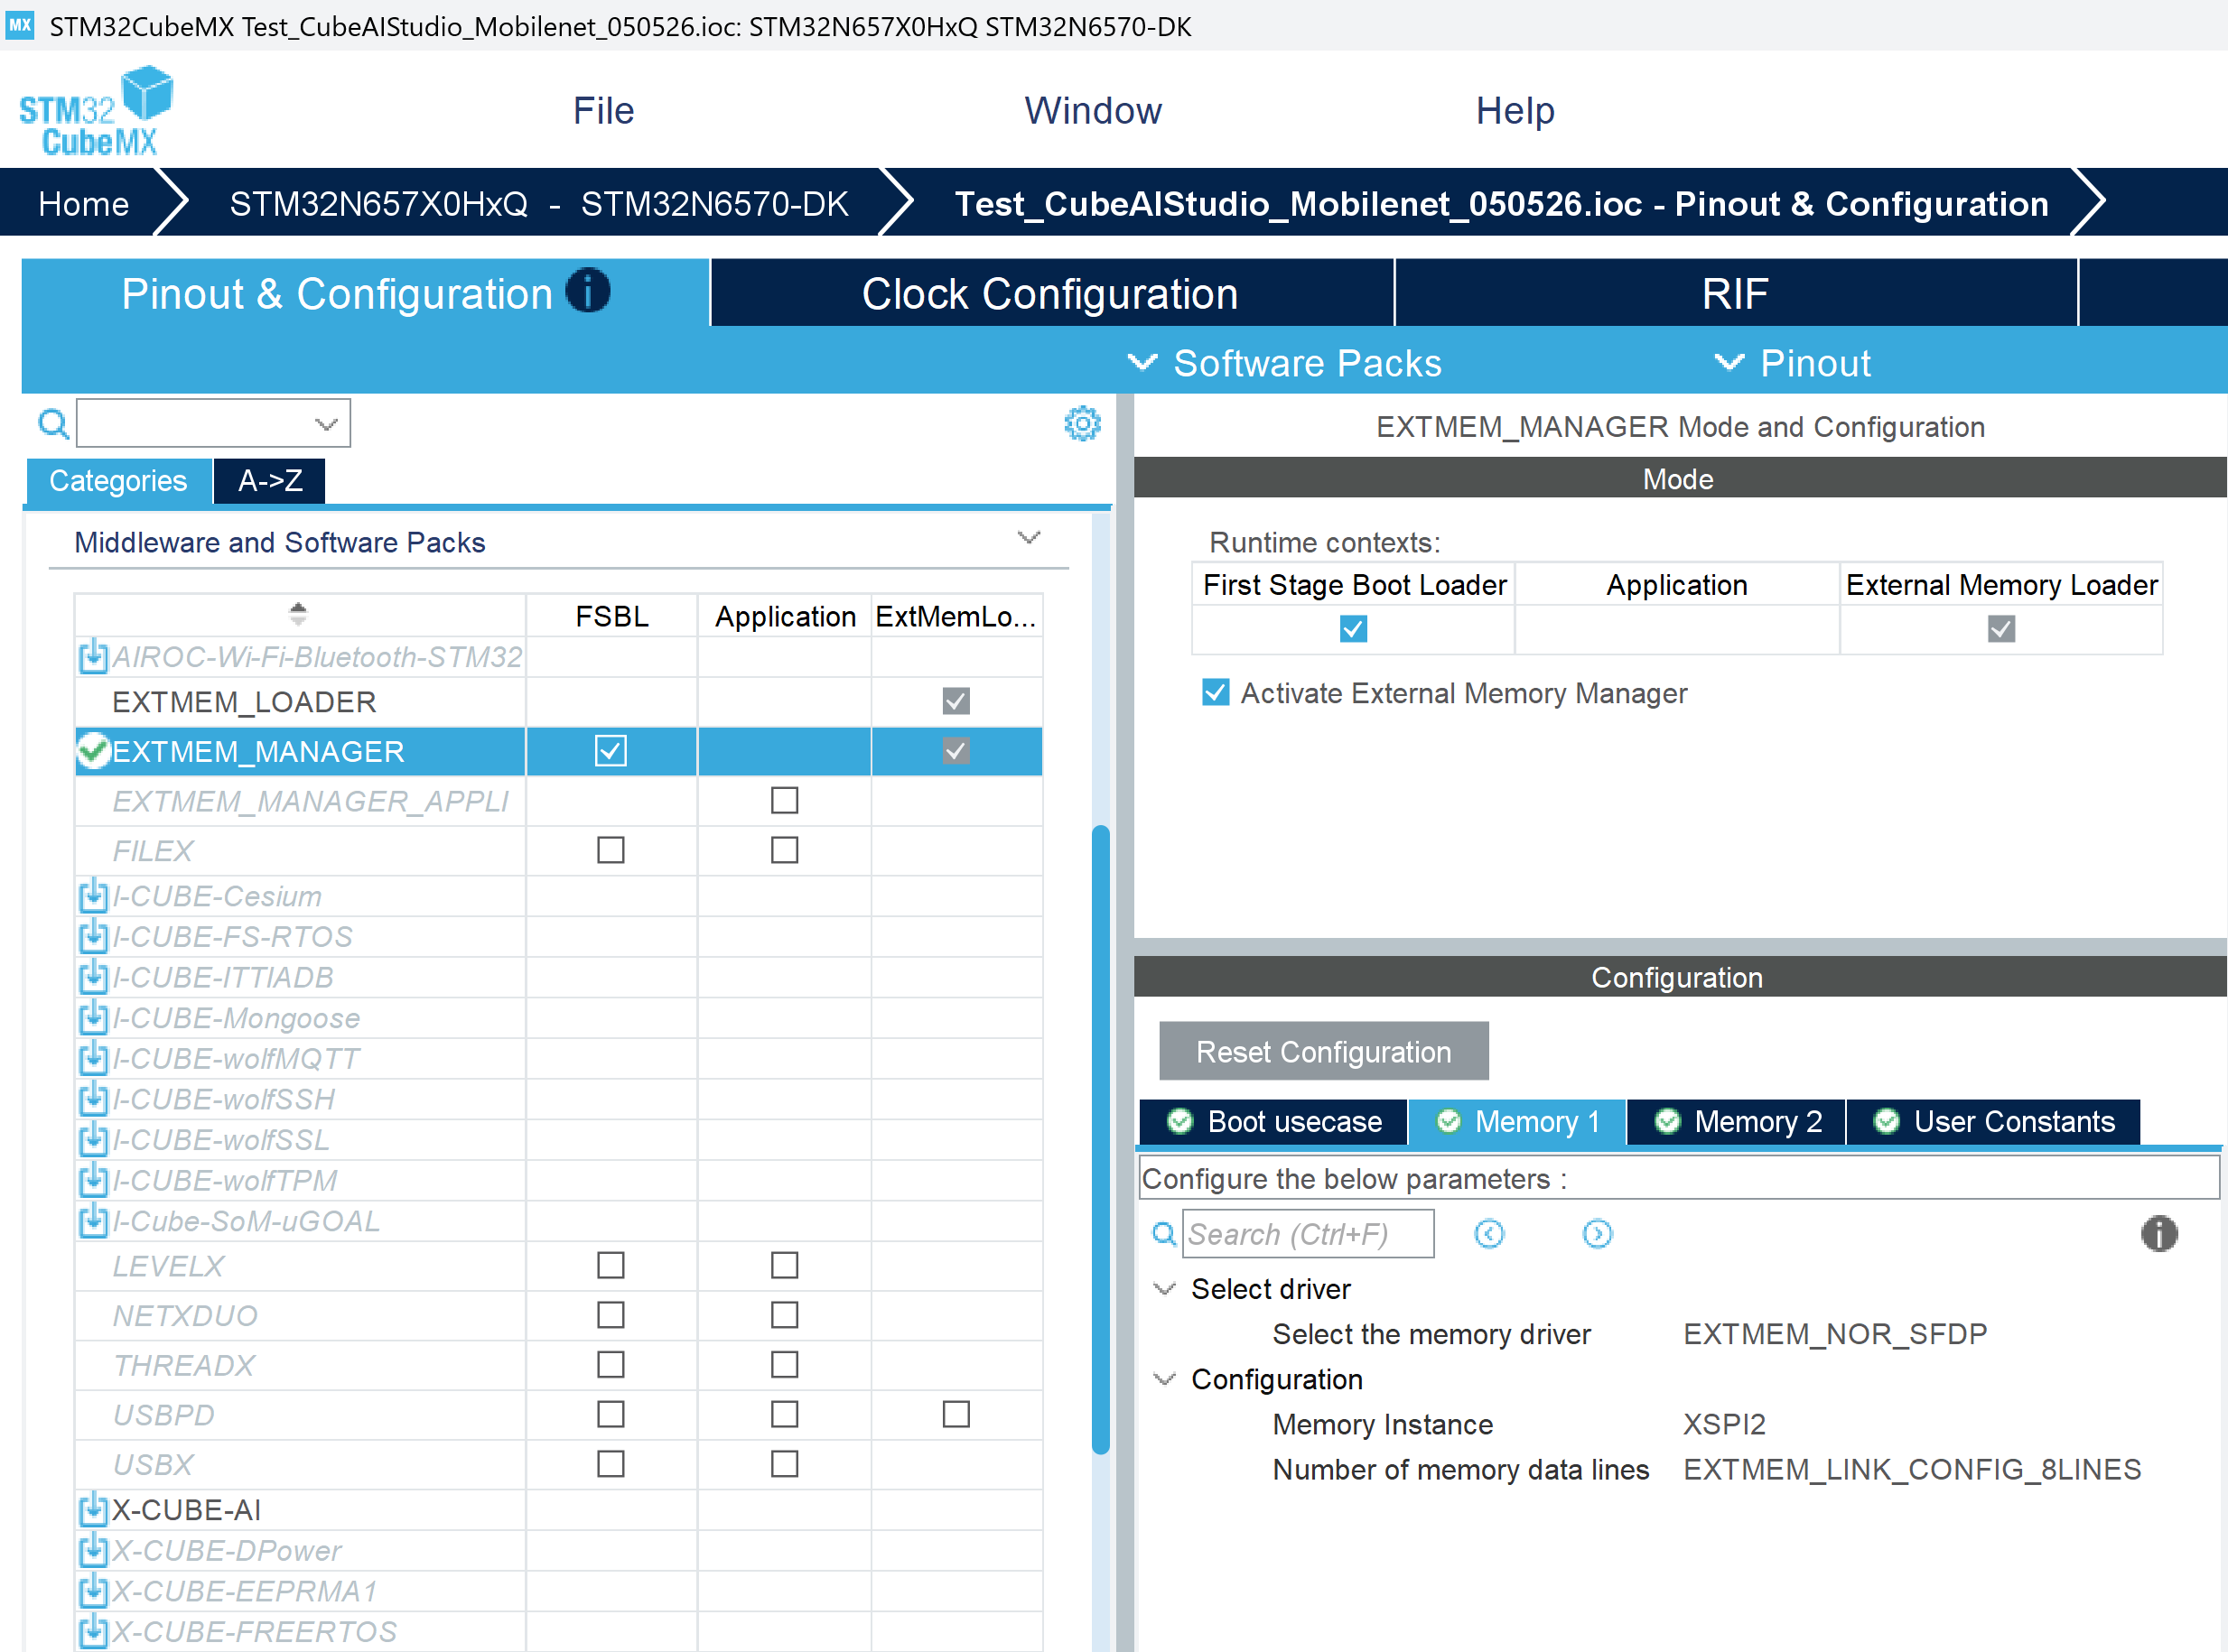Click green check icon beside EXTMEM_MANAGER
2228x1652 pixels.
[x=93, y=751]
